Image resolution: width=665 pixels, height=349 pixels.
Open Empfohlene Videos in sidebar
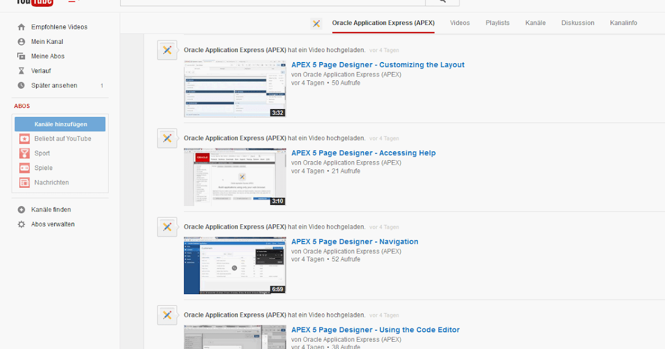[59, 27]
